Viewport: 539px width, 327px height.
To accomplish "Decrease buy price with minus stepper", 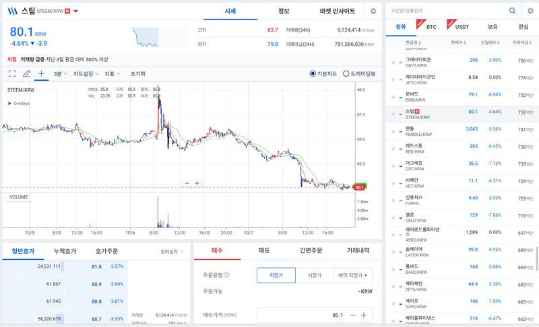I will (353, 315).
